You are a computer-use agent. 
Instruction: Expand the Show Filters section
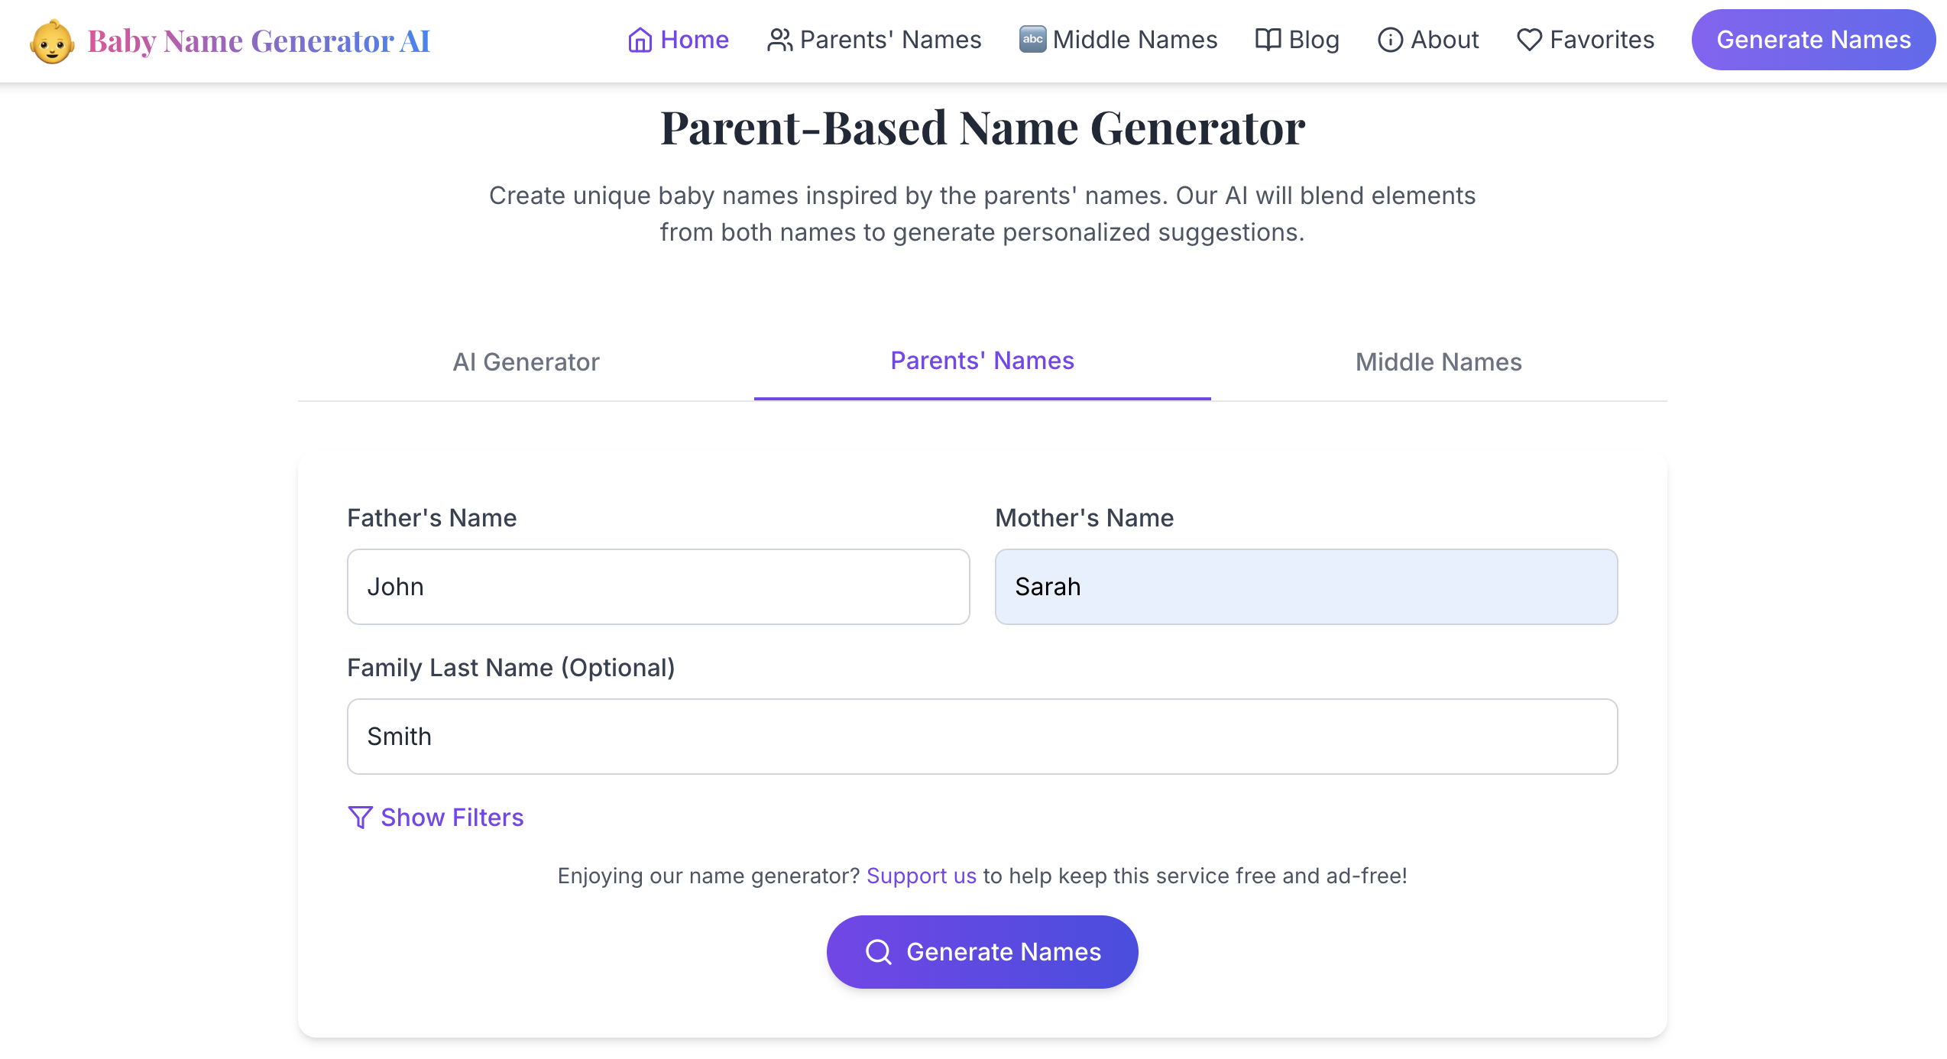pos(436,818)
